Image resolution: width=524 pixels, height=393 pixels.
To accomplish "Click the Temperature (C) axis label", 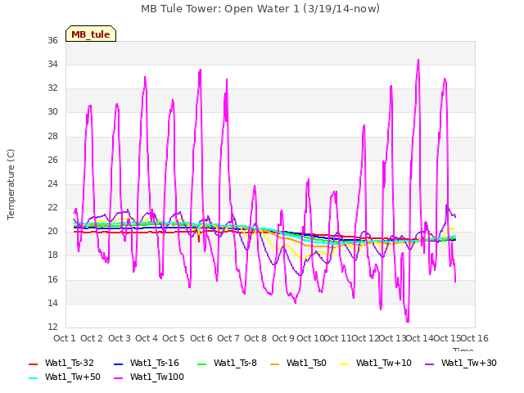I will pos(11,184).
